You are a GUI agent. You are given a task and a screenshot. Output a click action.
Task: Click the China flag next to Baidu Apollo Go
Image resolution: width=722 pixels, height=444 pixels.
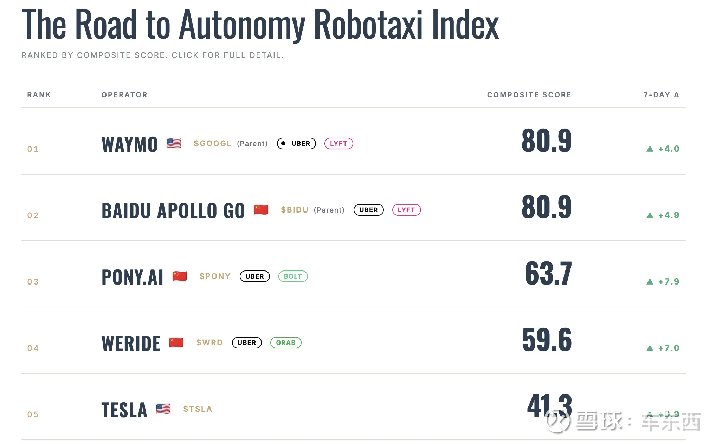point(261,210)
